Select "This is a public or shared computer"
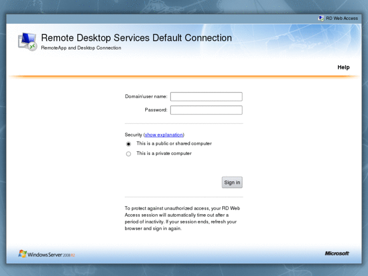 pyautogui.click(x=129, y=144)
